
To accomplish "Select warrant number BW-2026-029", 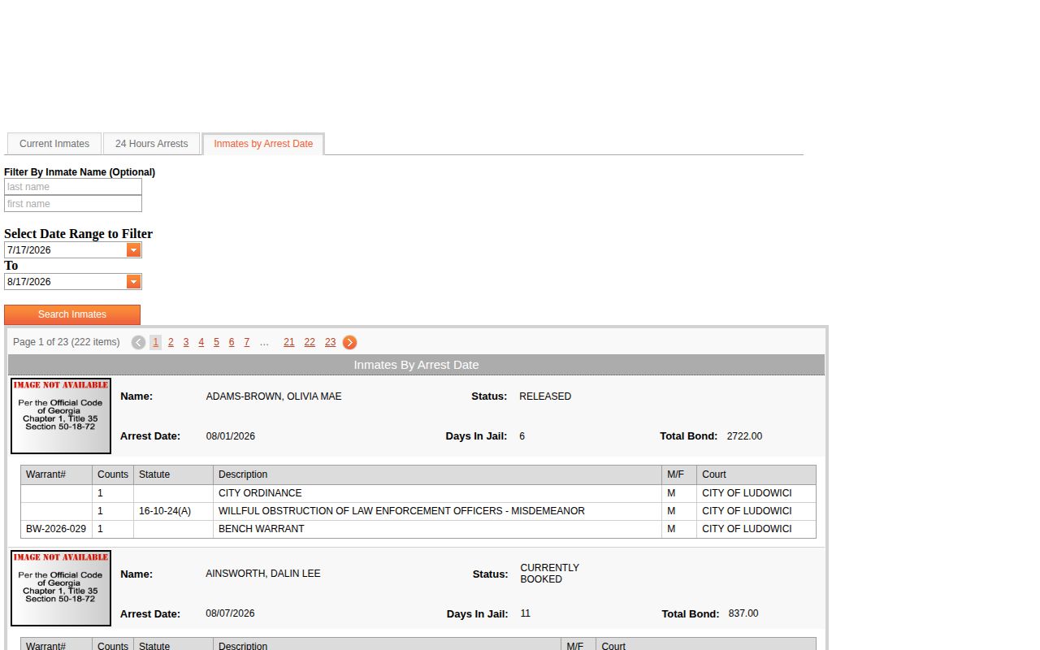I will [56, 529].
